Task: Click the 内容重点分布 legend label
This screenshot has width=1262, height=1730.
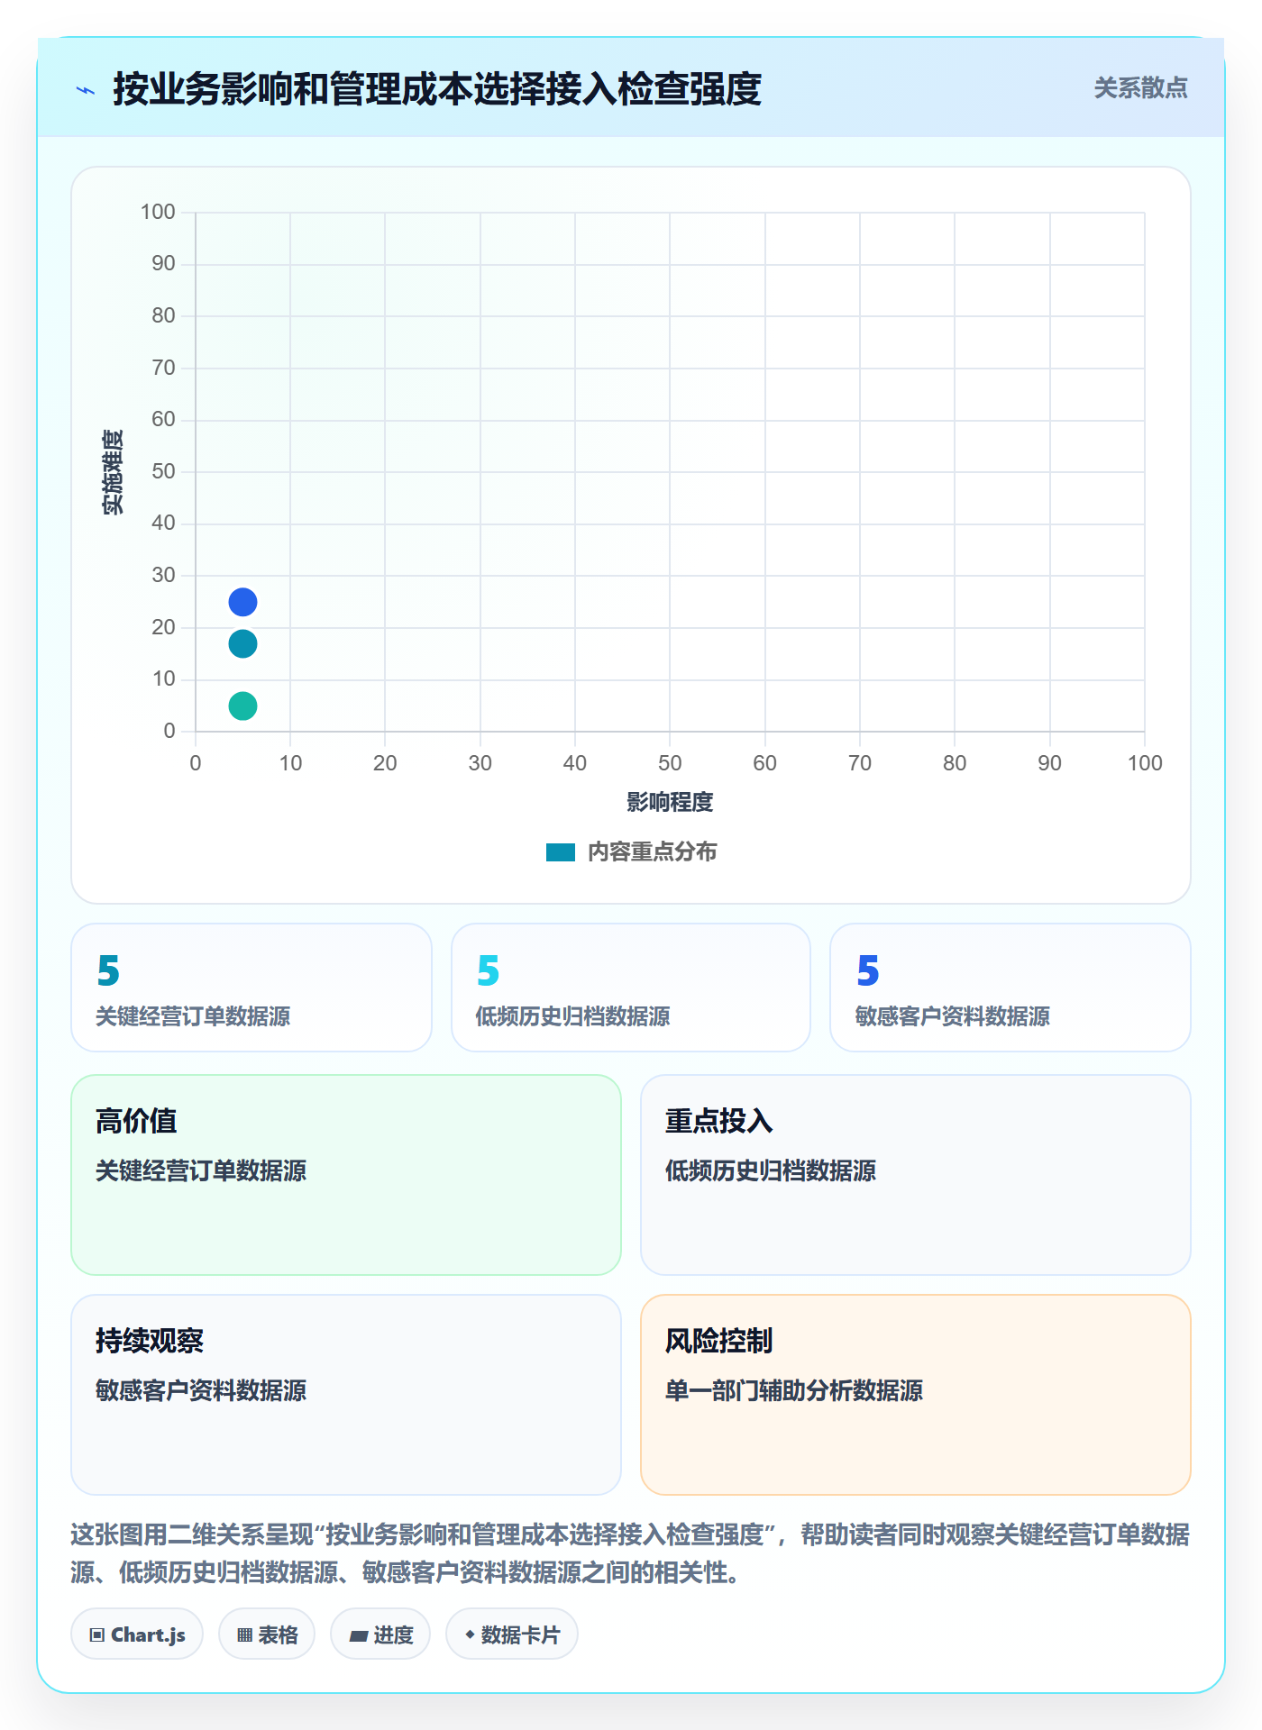Action: [652, 852]
